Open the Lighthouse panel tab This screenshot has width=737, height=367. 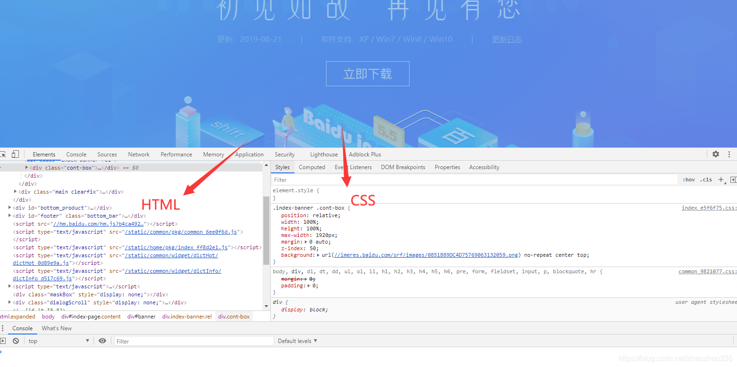click(x=324, y=155)
